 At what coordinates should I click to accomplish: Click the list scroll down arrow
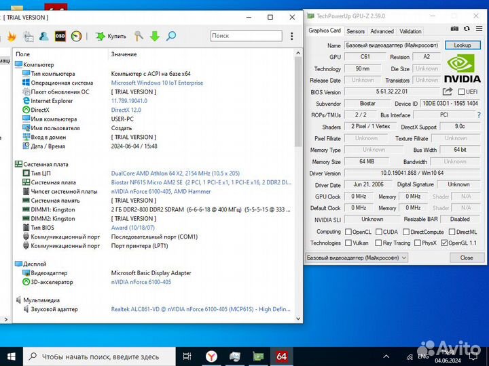298,319
